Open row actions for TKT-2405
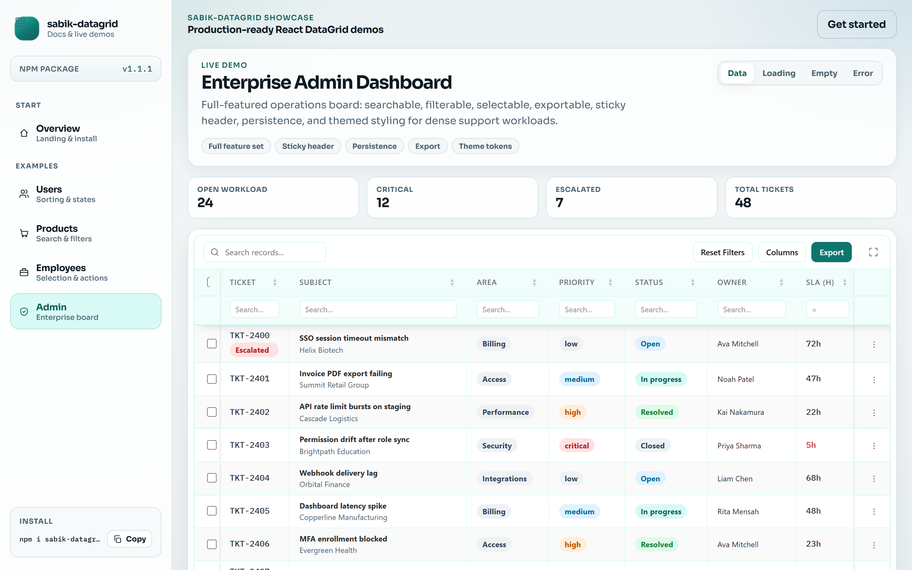This screenshot has height=570, width=912. pyautogui.click(x=874, y=511)
